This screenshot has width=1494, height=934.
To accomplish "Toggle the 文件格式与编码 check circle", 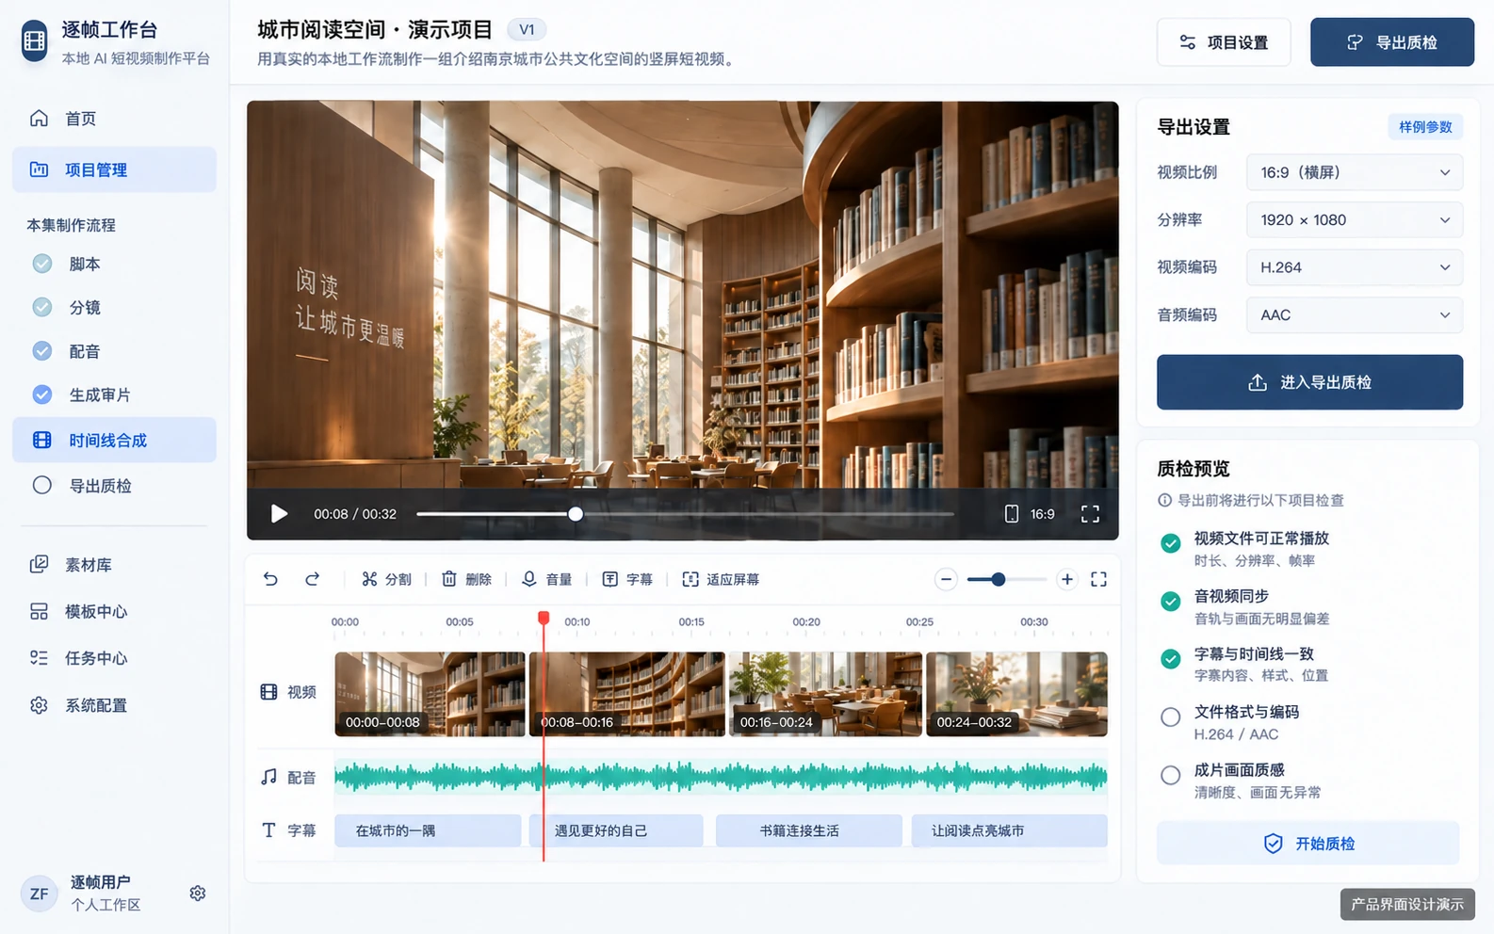I will [x=1171, y=717].
